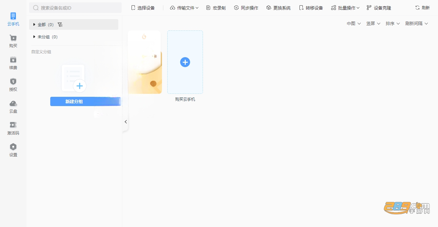
Task: Open the 竖屏 orientation dropdown
Action: pos(373,23)
